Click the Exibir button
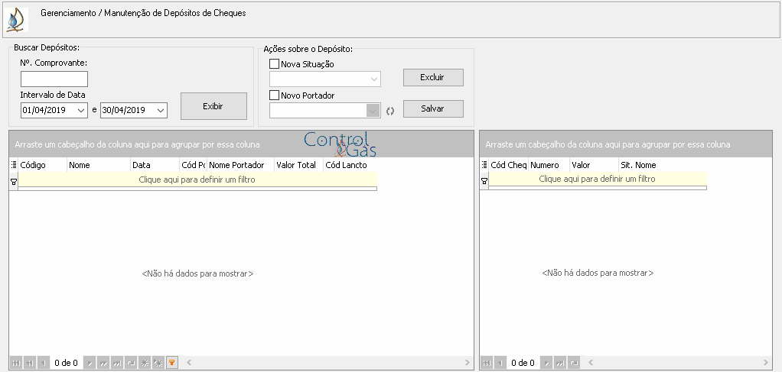 (x=213, y=106)
